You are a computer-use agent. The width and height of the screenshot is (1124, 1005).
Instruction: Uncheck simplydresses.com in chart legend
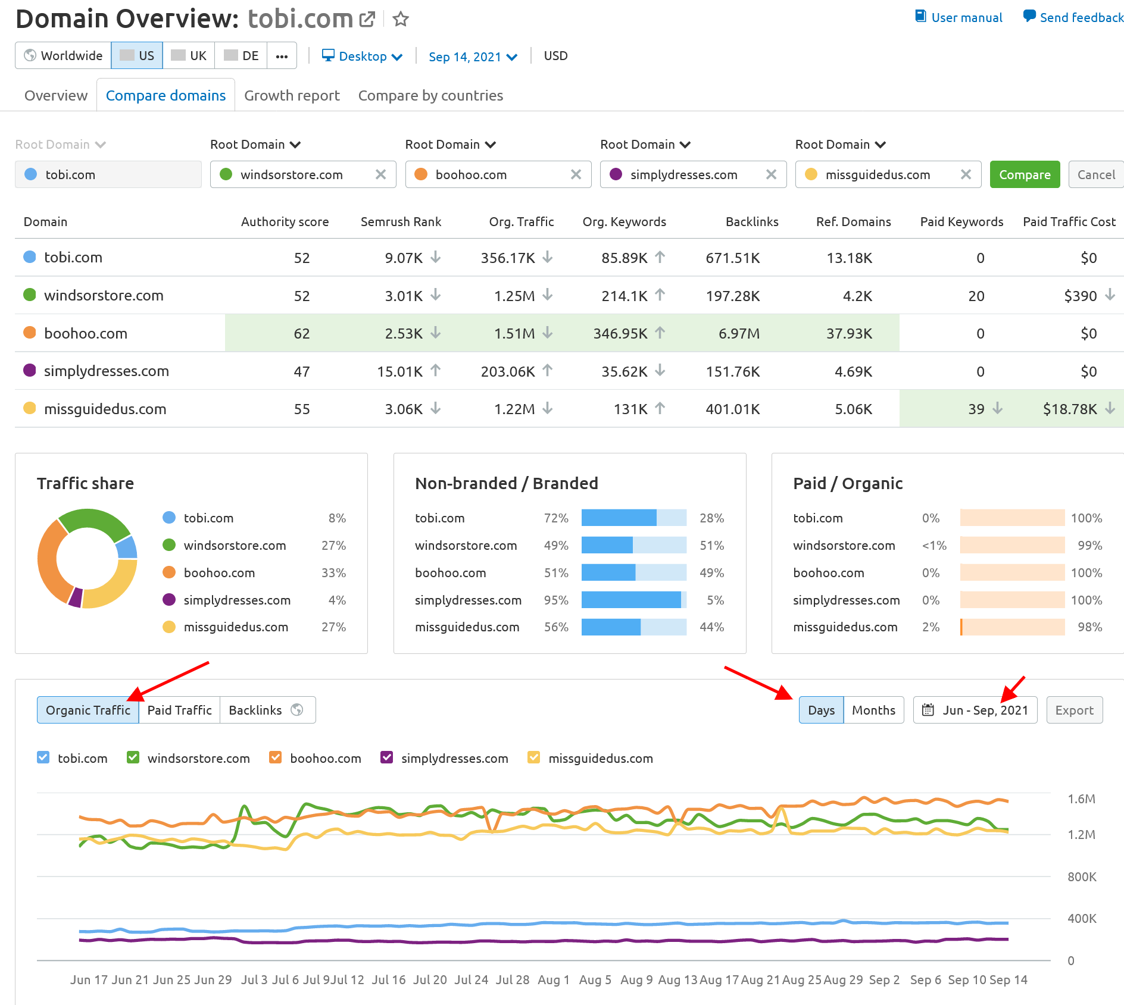coord(386,757)
